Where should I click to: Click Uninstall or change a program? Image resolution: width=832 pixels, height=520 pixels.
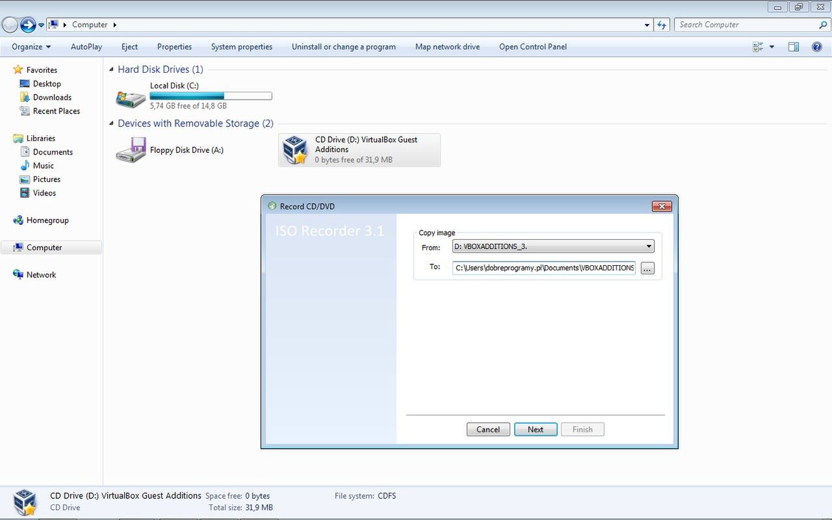point(344,47)
